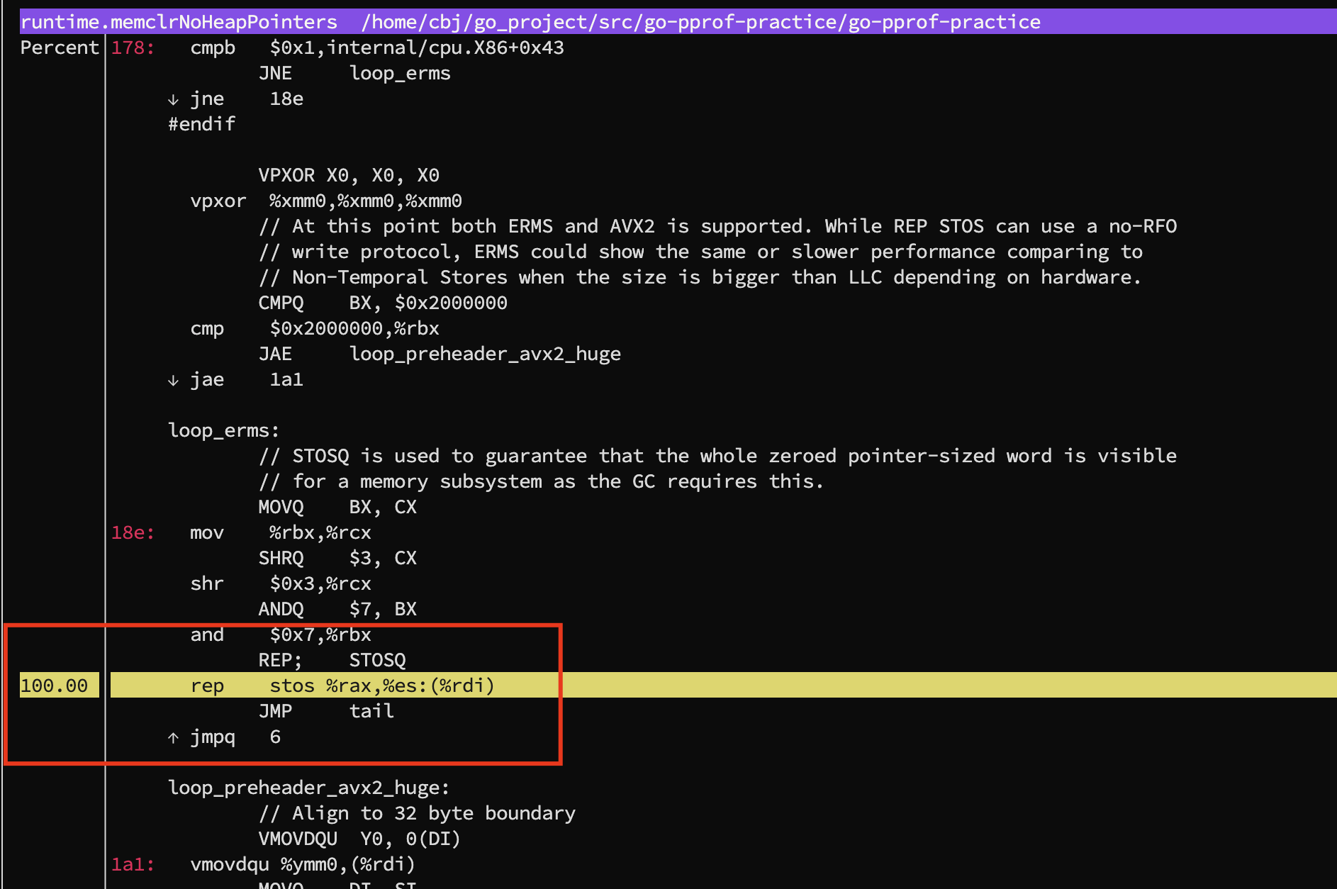Select the highlighted rep stos instruction line
This screenshot has width=1337, height=889.
tap(342, 686)
